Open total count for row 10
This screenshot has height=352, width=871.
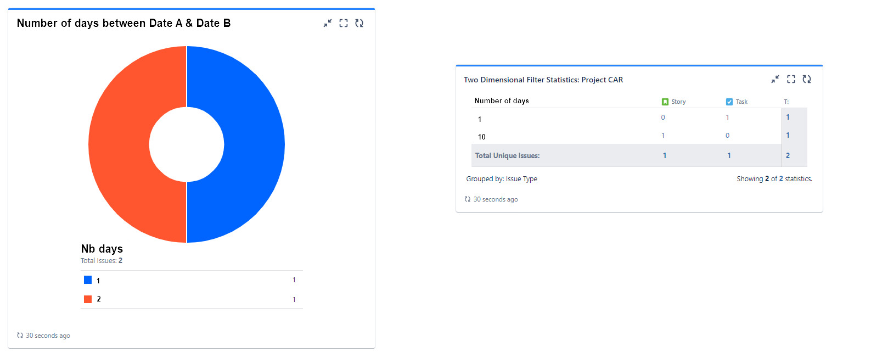[x=788, y=135]
